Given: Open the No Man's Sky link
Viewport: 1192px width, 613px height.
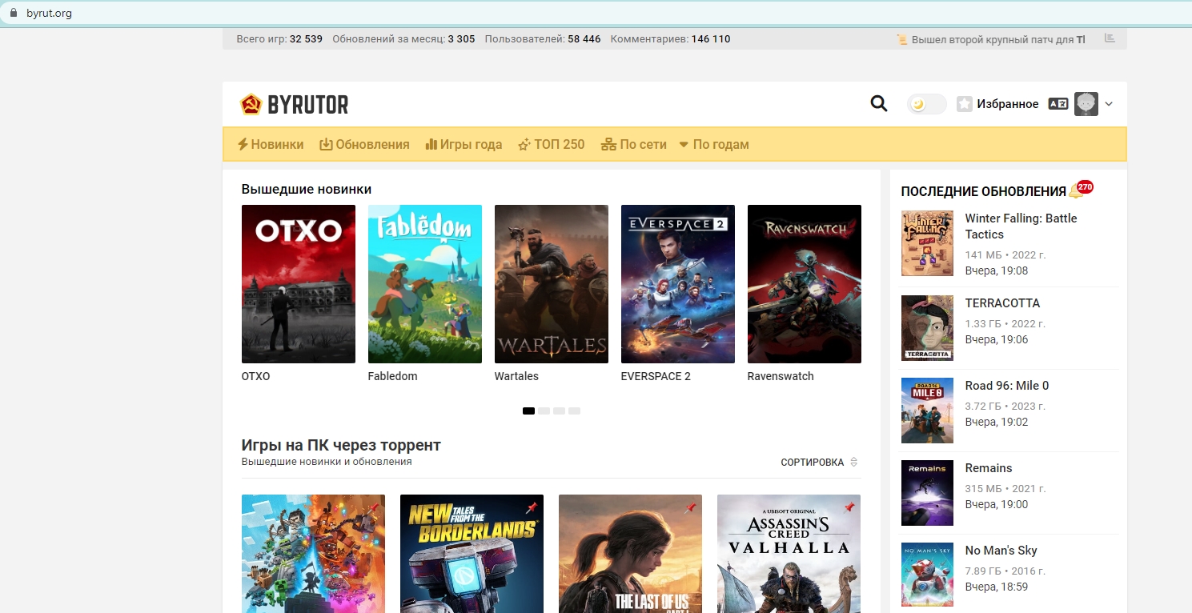Looking at the screenshot, I should [1001, 551].
